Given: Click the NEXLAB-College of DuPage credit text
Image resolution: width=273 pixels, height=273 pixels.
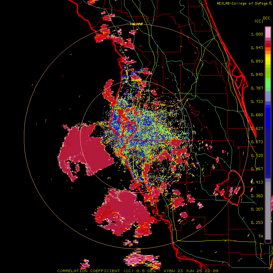Looking at the screenshot, I should 244,3.
